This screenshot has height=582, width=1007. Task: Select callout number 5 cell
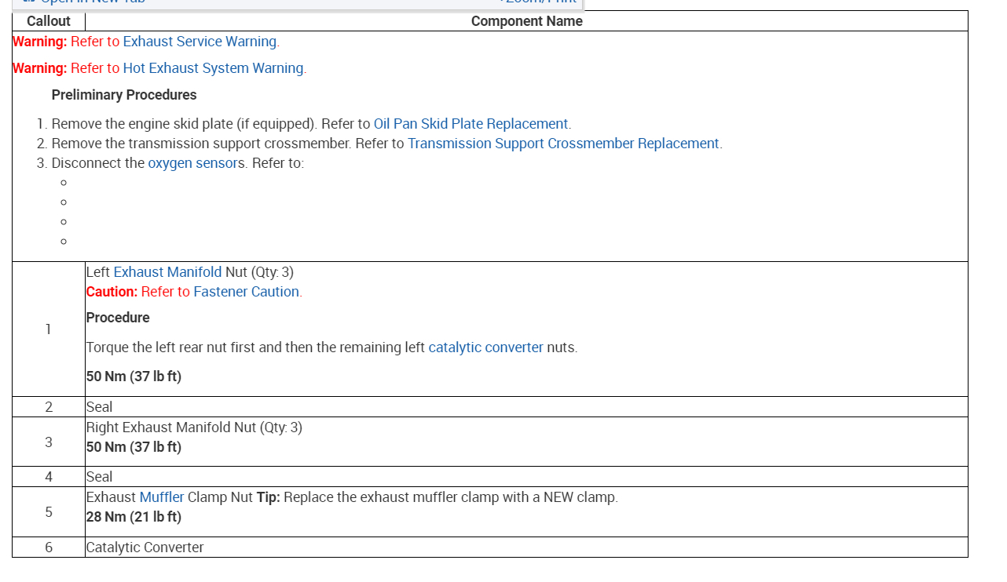49,512
